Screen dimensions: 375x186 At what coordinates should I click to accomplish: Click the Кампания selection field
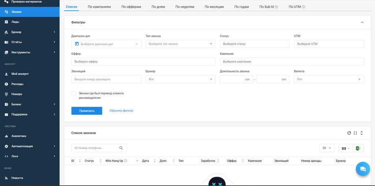[x=292, y=62]
